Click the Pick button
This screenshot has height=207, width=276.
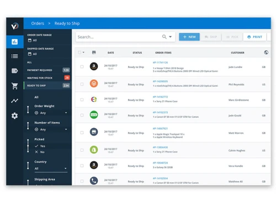232,37
